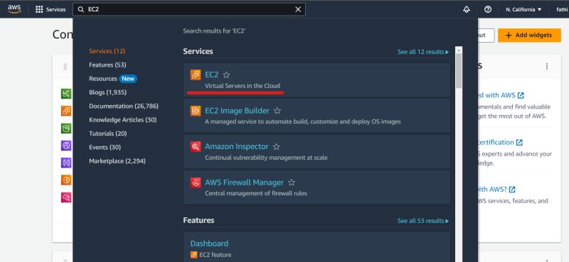Open external link icon beside 'with AWS'
This screenshot has width=569, height=262.
point(521,96)
